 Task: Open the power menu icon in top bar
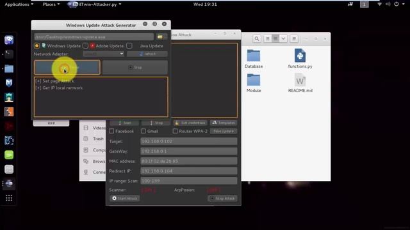coord(397,4)
